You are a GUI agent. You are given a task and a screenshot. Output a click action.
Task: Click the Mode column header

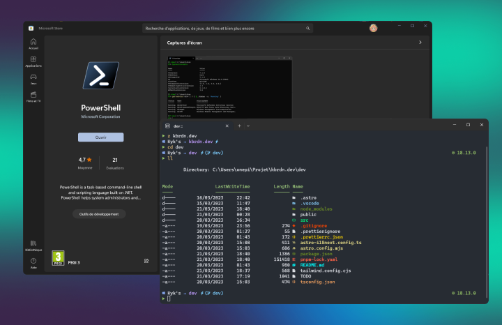pos(167,186)
